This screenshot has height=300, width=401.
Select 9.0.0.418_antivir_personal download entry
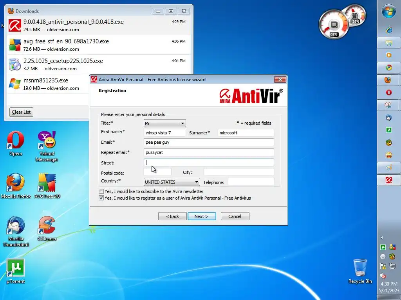point(99,25)
